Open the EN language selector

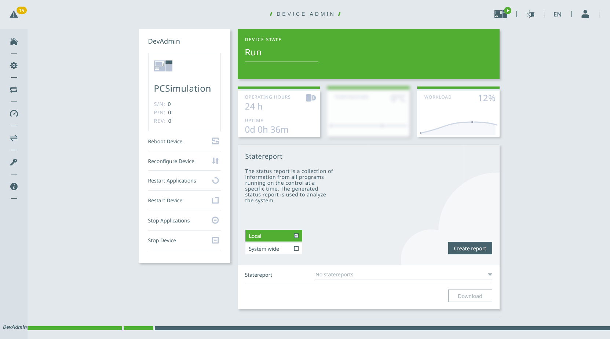[x=557, y=14]
